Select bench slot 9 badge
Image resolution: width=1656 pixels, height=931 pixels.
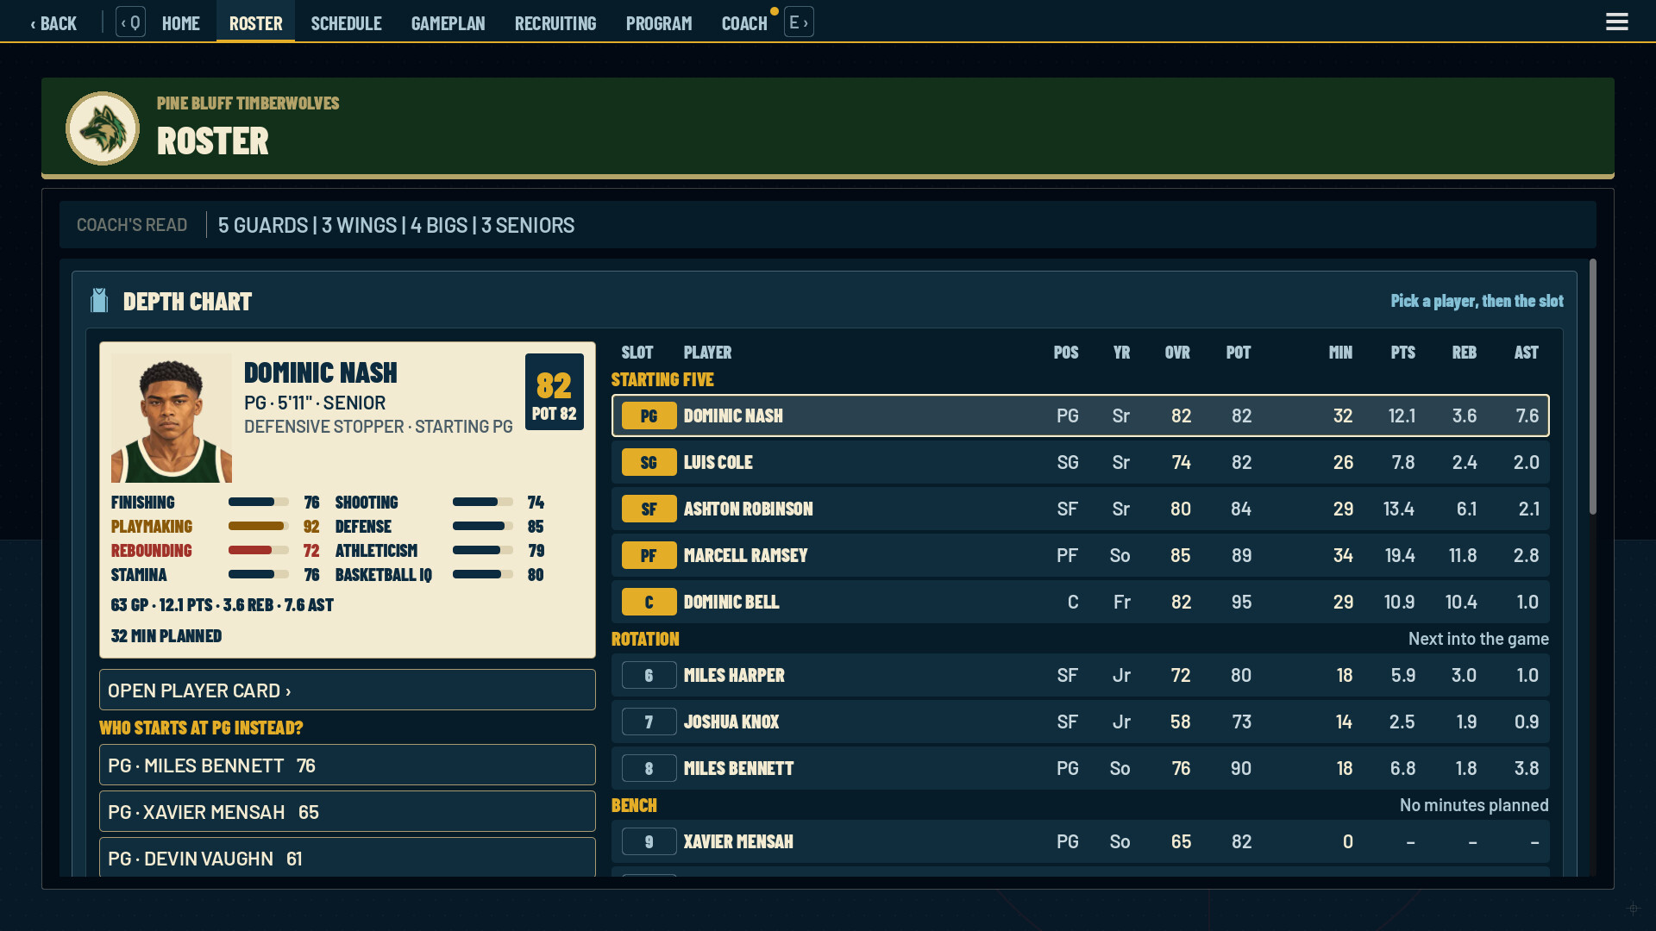[x=649, y=842]
